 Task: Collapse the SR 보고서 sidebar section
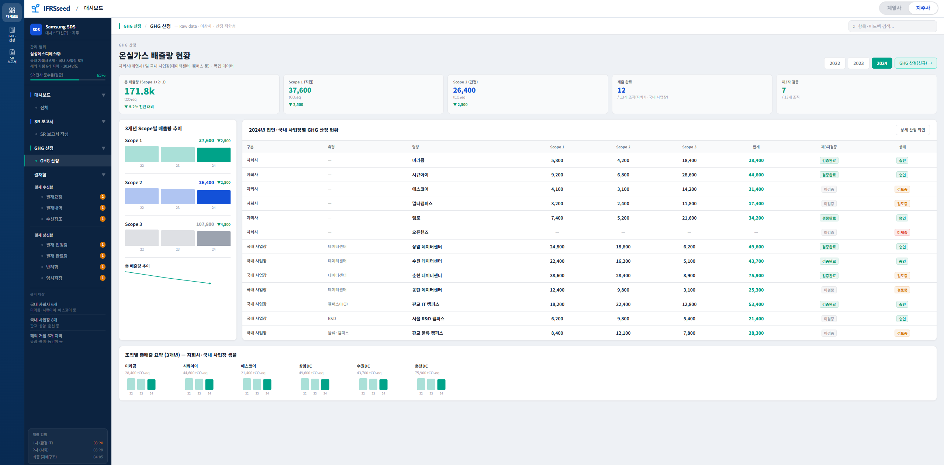[104, 122]
